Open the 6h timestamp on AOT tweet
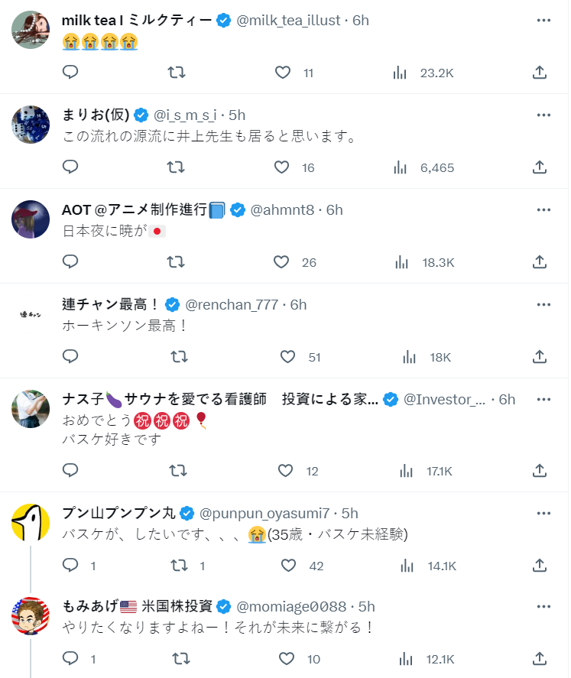Viewport: 571px width, 678px height. click(335, 209)
